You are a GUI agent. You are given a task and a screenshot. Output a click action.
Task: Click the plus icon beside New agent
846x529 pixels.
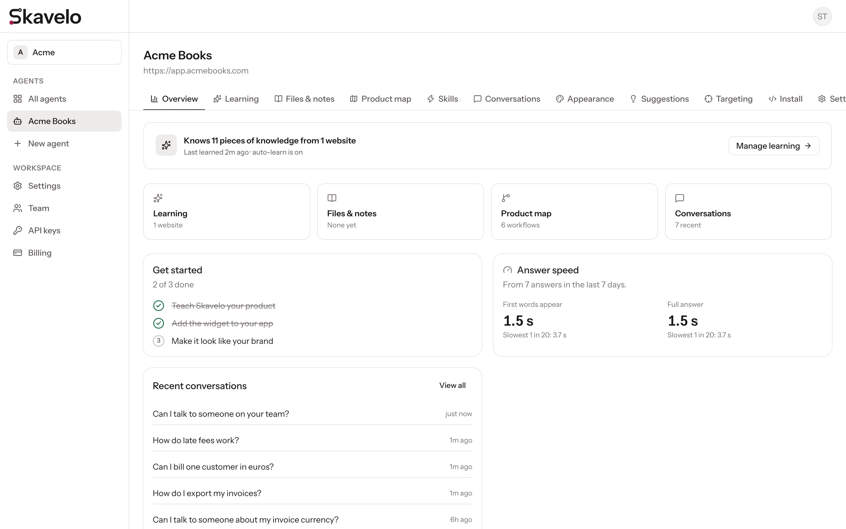coord(18,143)
